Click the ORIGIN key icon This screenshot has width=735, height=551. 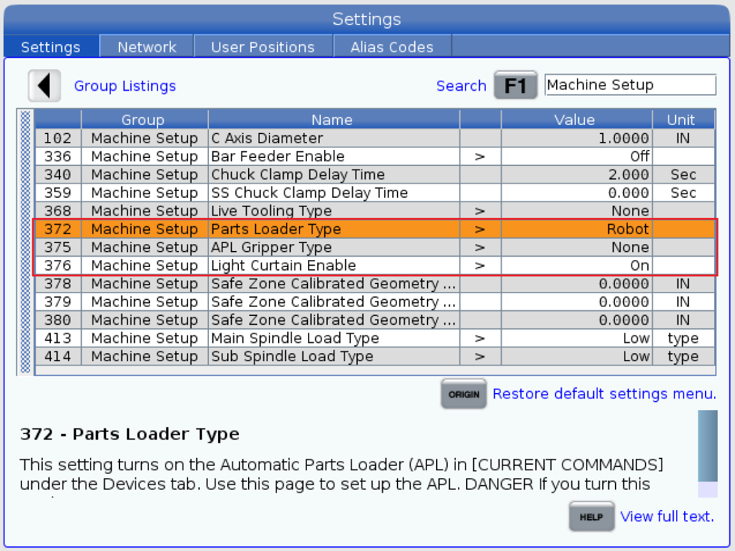(464, 394)
